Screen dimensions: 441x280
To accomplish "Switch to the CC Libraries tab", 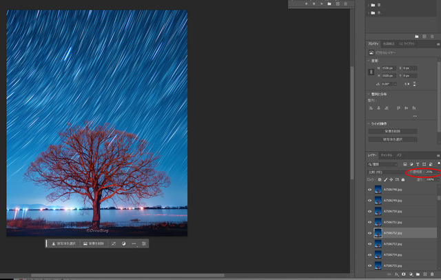I will 407,44.
